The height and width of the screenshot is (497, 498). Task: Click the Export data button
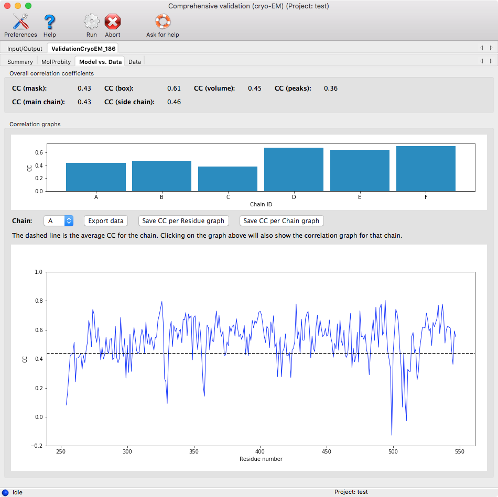point(106,221)
